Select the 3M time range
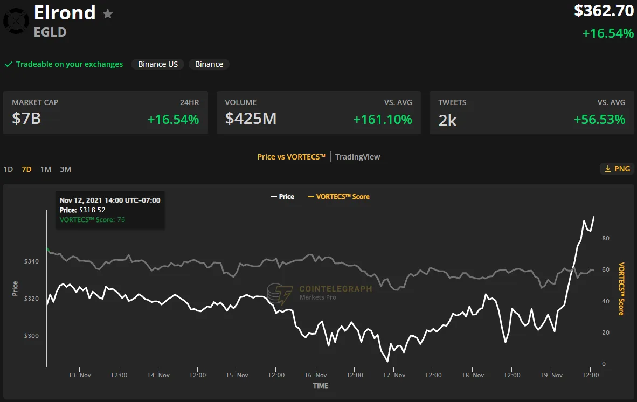The height and width of the screenshot is (402, 637). click(65, 169)
